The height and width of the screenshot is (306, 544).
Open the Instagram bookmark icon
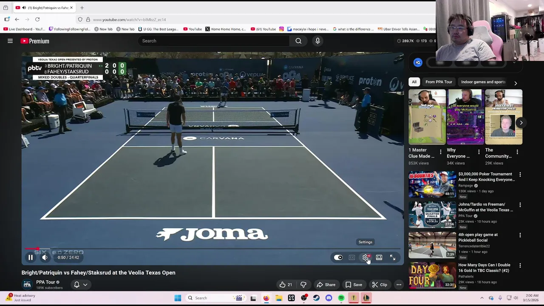pyautogui.click(x=281, y=29)
